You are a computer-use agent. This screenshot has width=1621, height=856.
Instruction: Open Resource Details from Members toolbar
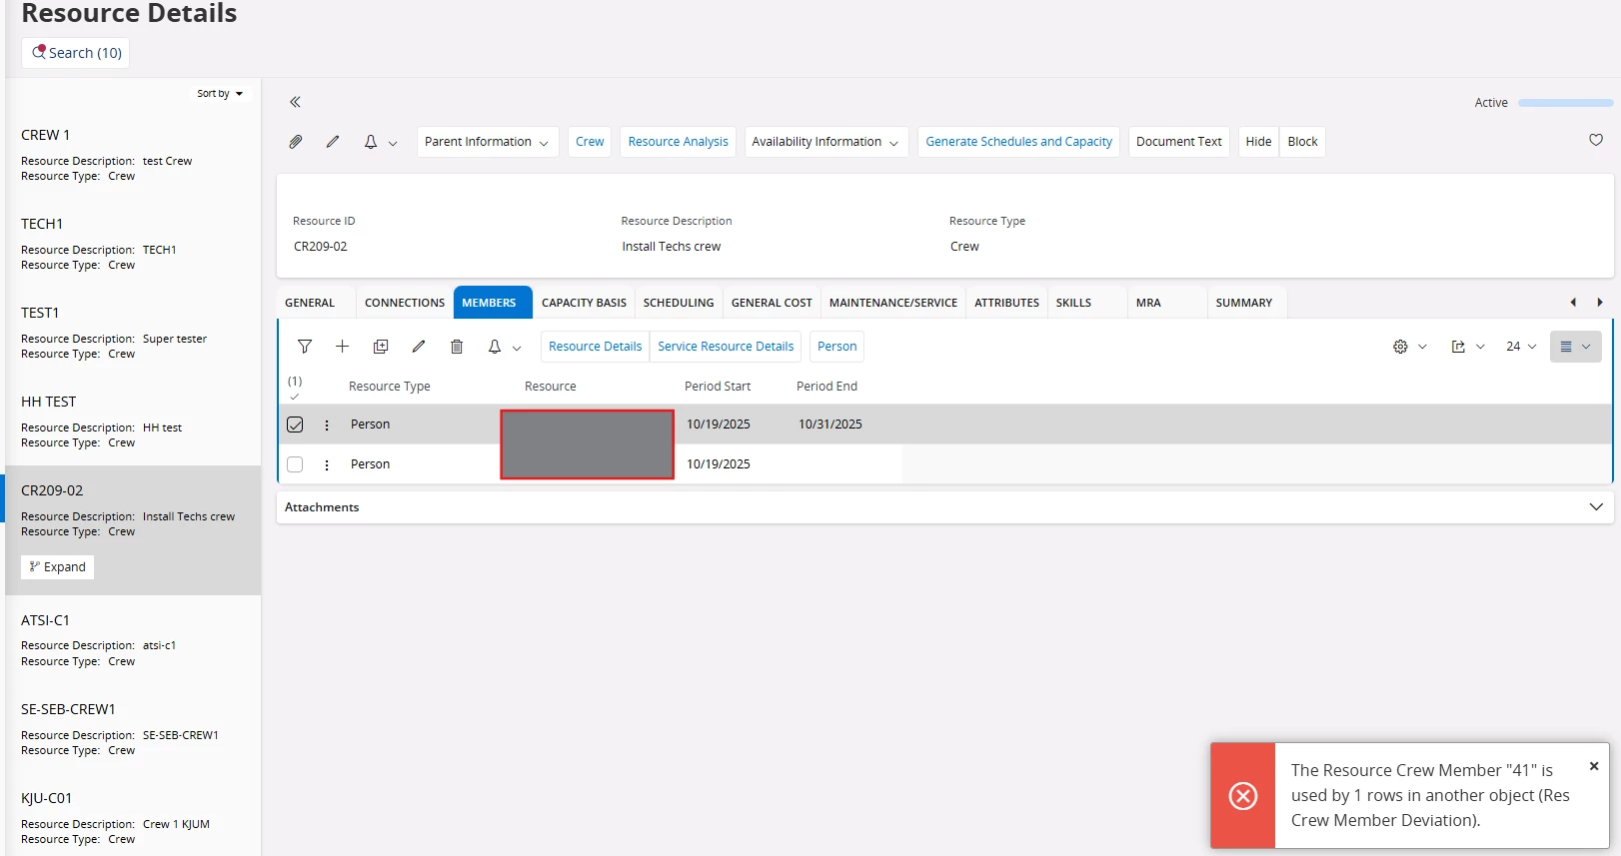pyautogui.click(x=596, y=347)
